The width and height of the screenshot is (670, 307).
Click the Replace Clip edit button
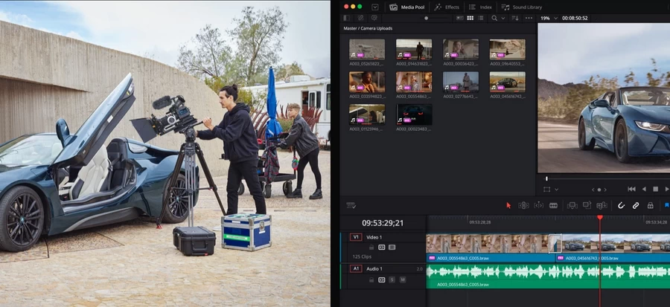(602, 205)
